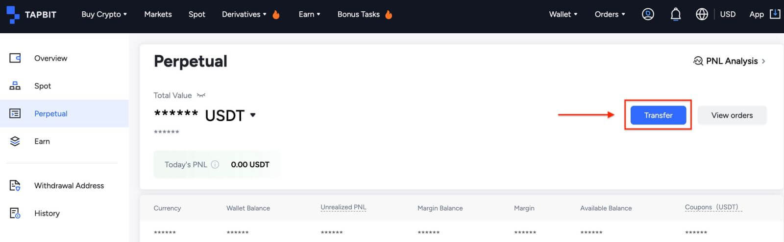Click the flame icon next to Derivatives
Screen dimensions: 784x242
coord(276,15)
